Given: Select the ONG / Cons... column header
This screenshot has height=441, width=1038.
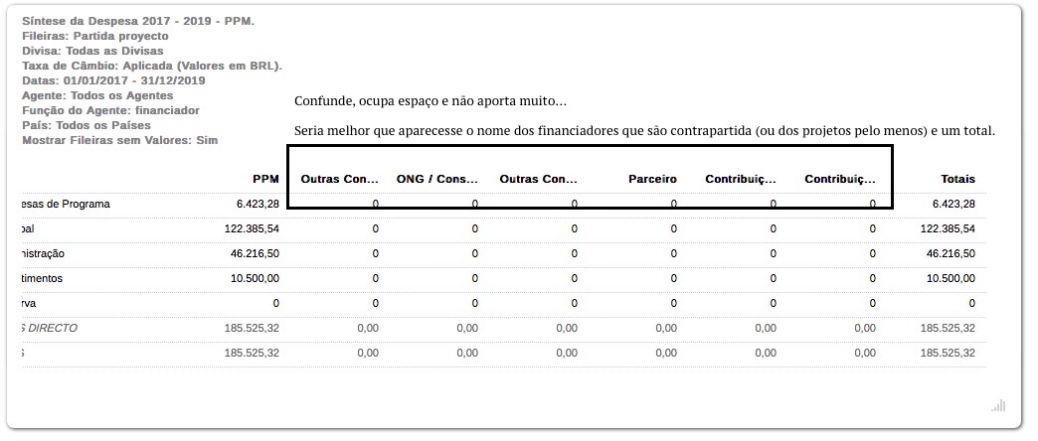Looking at the screenshot, I should (436, 179).
